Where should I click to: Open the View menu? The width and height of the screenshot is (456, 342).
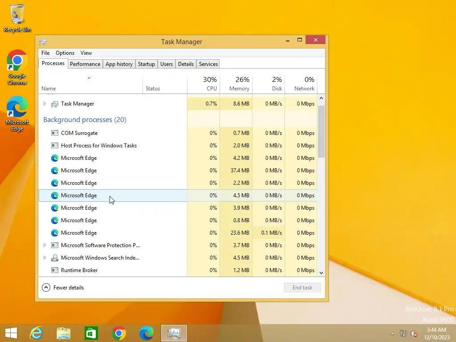click(x=86, y=53)
